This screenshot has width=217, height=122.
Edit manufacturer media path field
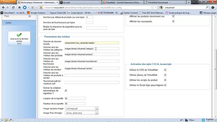(92, 61)
